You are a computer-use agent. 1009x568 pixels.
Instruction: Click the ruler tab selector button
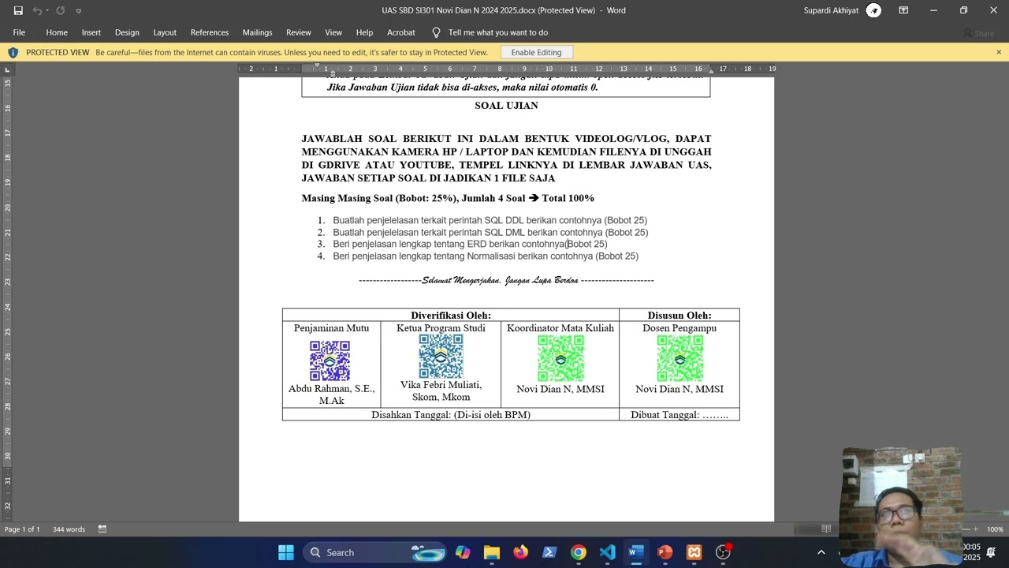click(7, 69)
